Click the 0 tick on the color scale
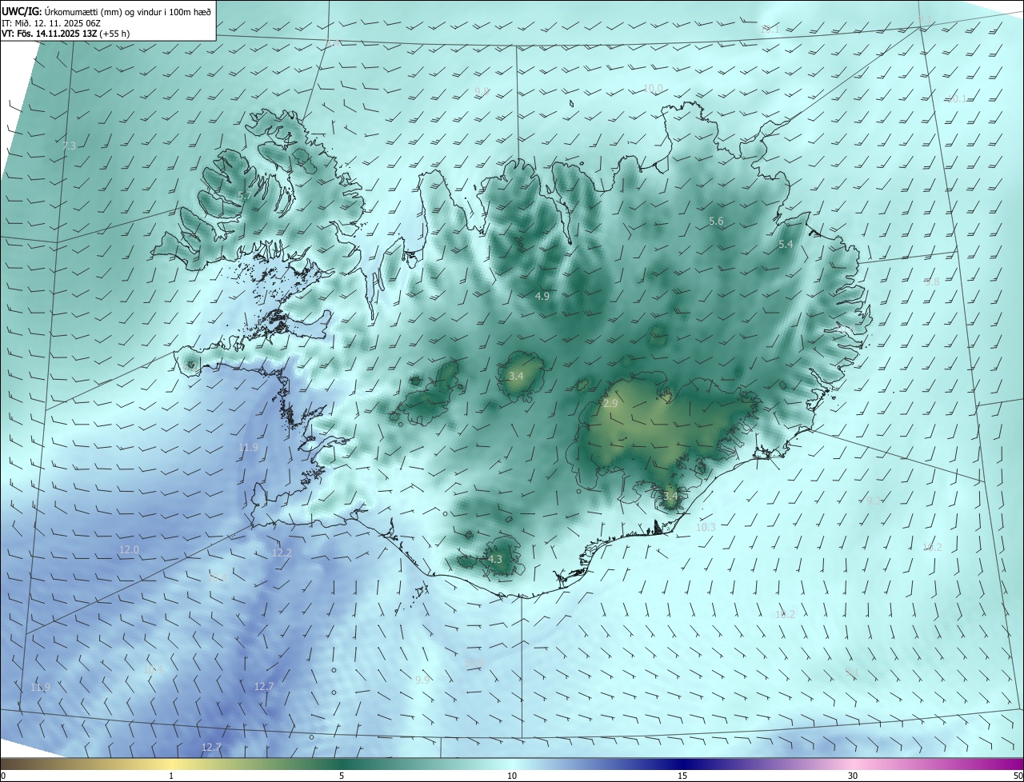This screenshot has height=782, width=1024. click(x=2, y=776)
